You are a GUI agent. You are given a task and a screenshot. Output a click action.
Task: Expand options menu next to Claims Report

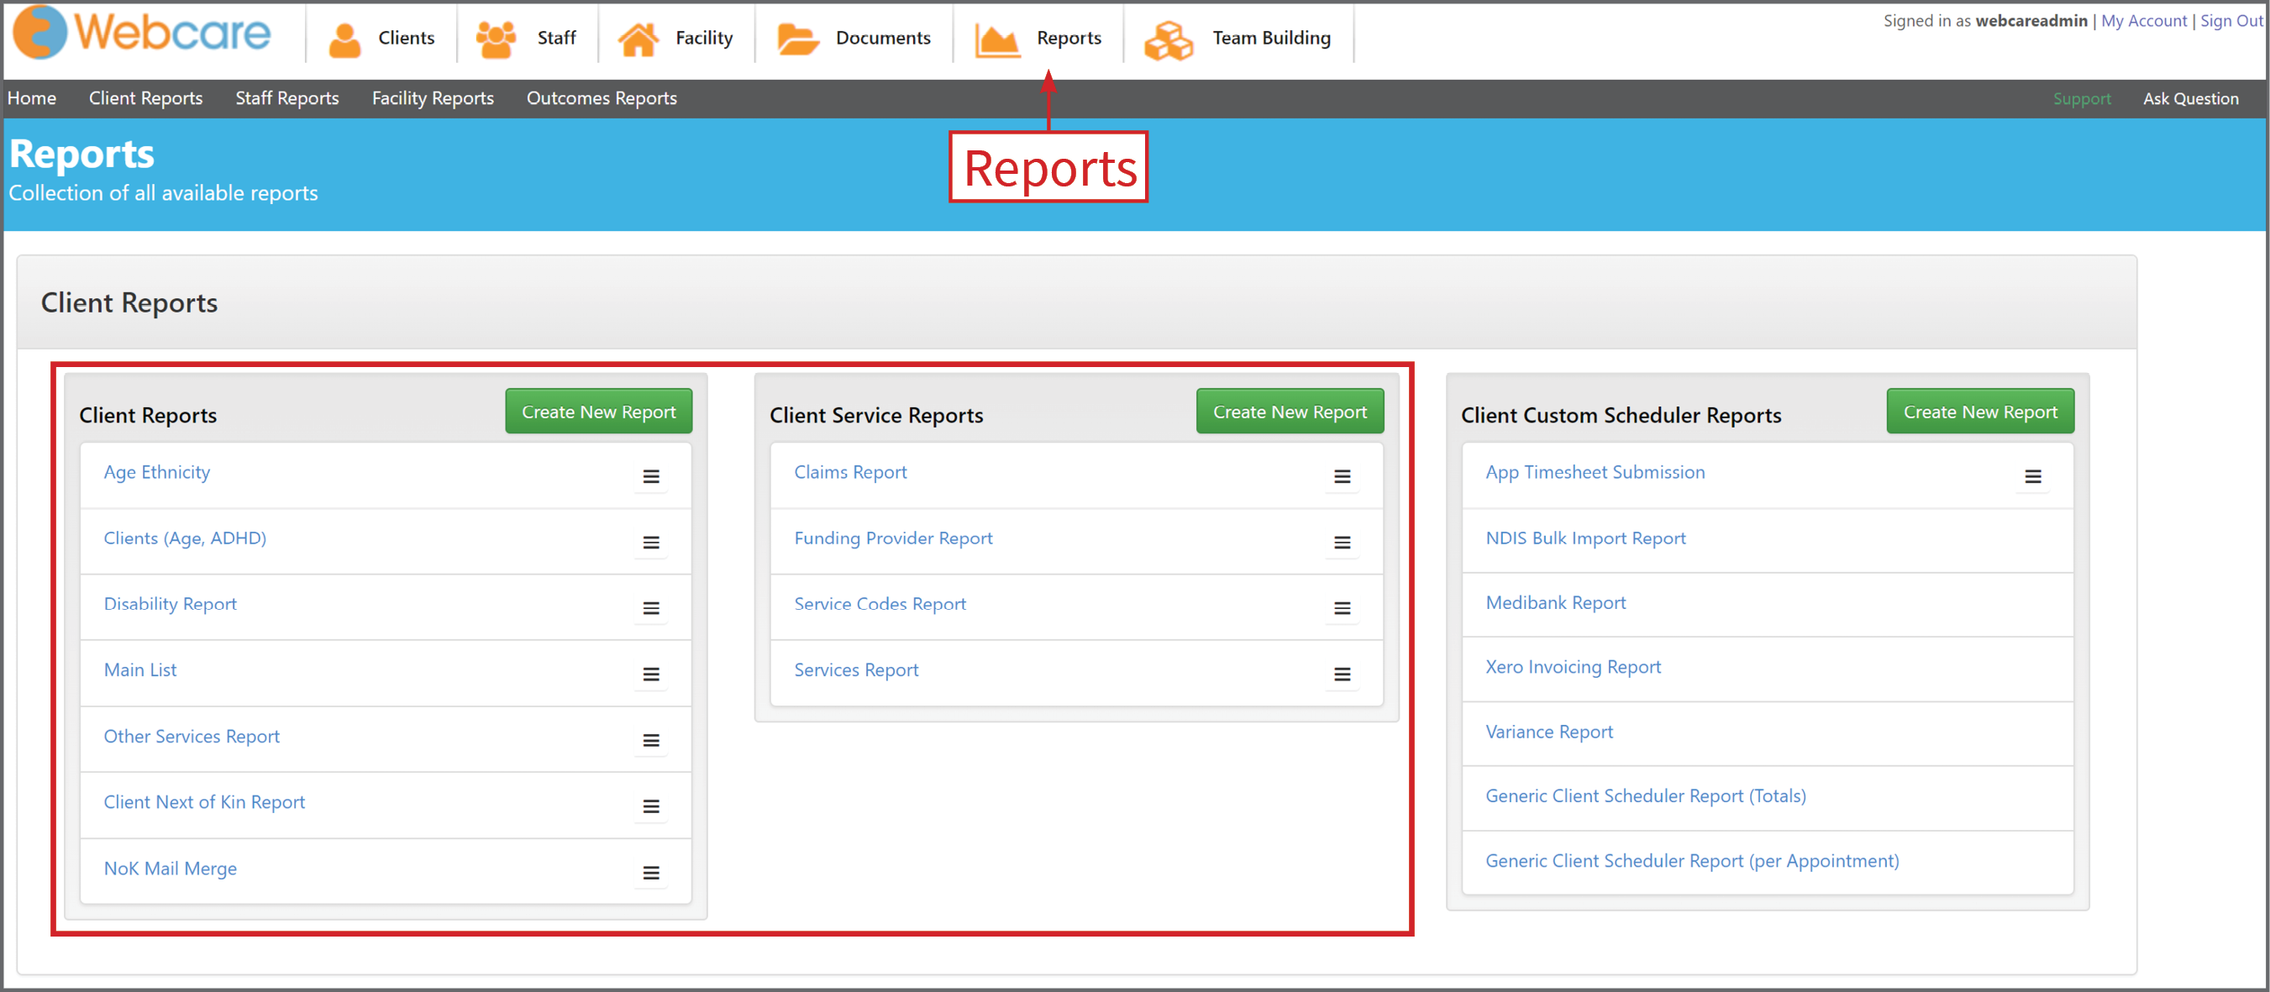point(1342,476)
